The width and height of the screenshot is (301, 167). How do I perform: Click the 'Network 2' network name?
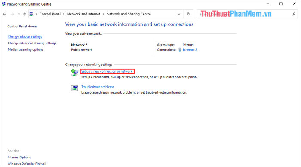[79, 45]
